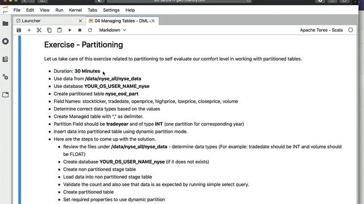Click the Apache Toree - Scala kernel name
The width and height of the screenshot is (364, 204).
click(321, 30)
